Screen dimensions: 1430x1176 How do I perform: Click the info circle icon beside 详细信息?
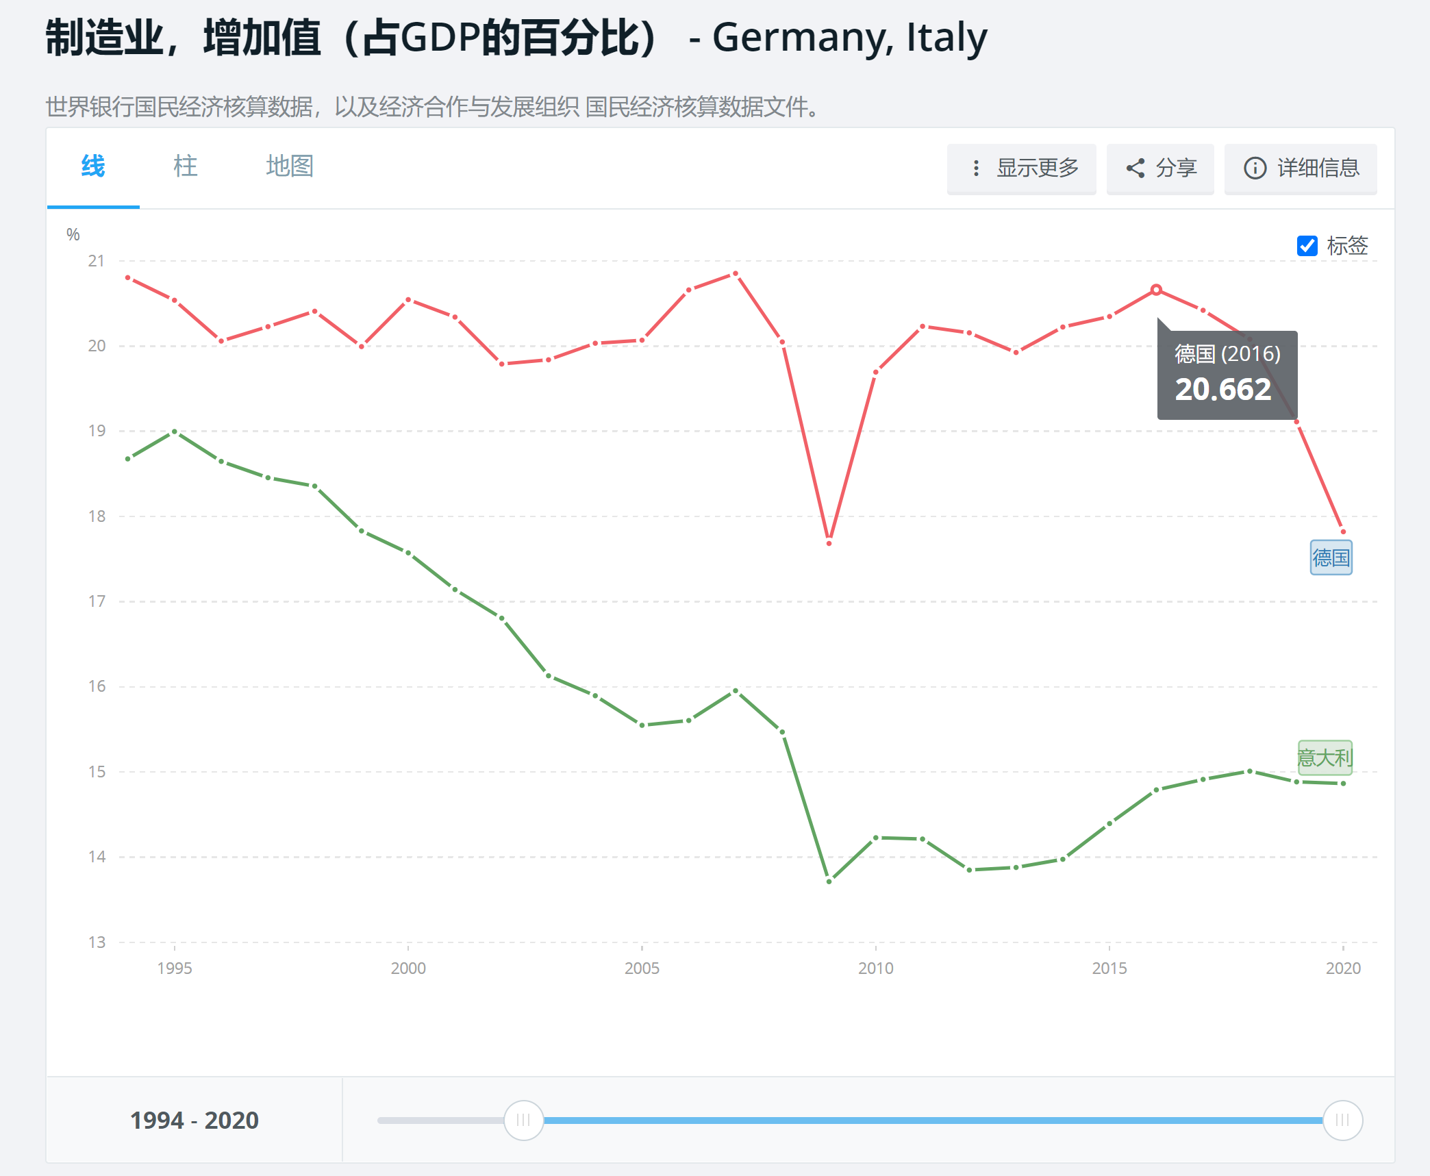(x=1255, y=168)
